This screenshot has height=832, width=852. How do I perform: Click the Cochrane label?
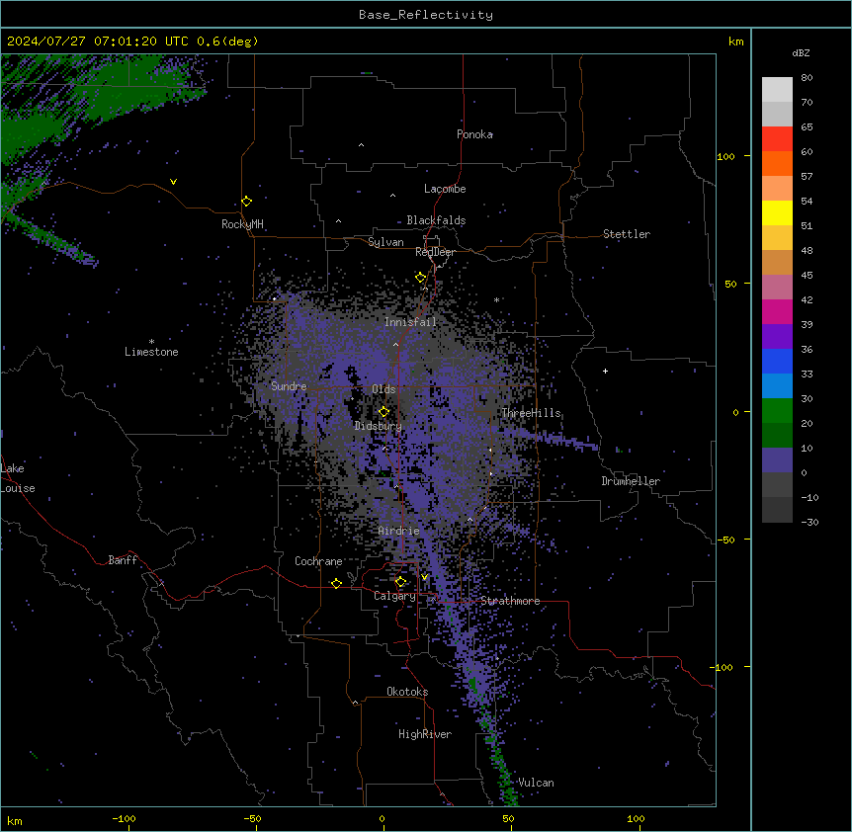point(318,561)
